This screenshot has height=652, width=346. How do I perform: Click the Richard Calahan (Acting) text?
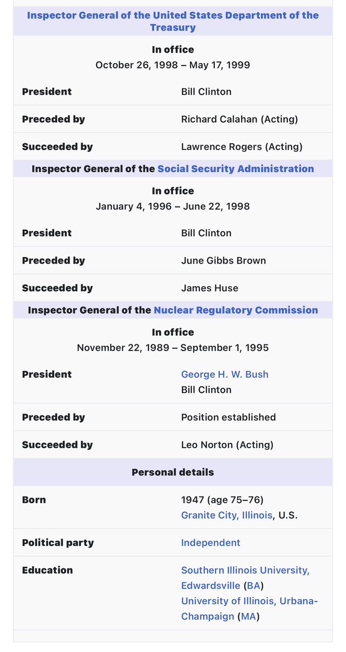pos(239,119)
